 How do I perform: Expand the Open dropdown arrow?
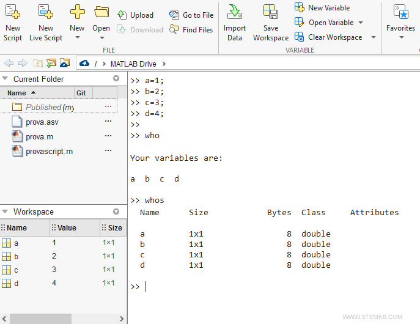pos(101,38)
